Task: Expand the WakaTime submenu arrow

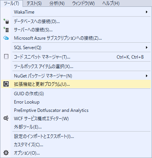Action: [146, 12]
